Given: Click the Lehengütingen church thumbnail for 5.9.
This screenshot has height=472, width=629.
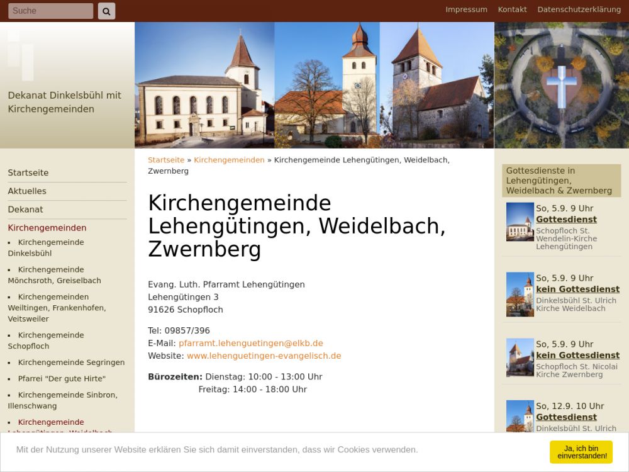Looking at the screenshot, I should (520, 222).
